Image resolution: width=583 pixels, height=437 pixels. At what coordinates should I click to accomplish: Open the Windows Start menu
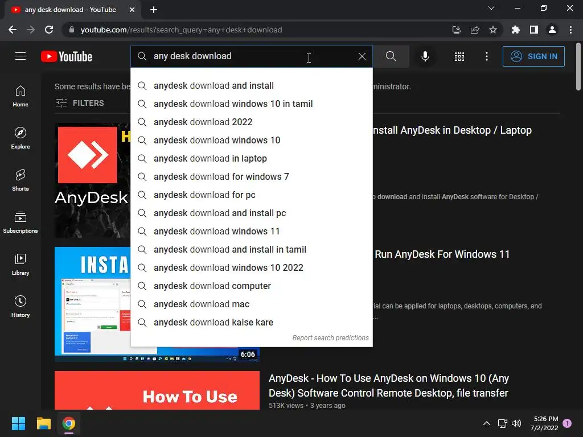point(18,423)
